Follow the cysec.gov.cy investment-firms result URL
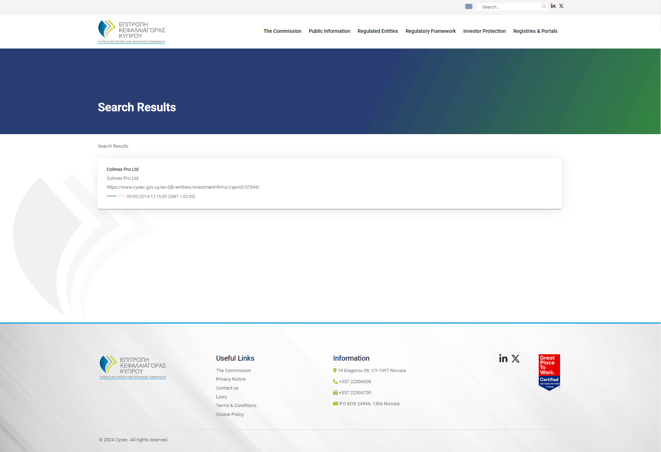661x452 pixels. click(x=183, y=187)
